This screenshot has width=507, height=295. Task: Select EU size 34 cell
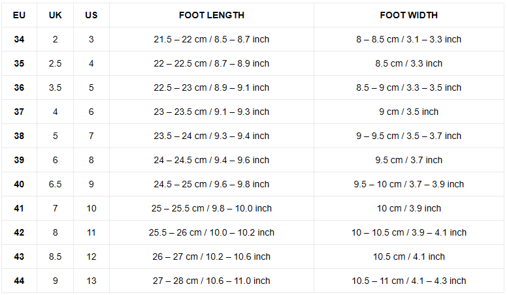(19, 39)
